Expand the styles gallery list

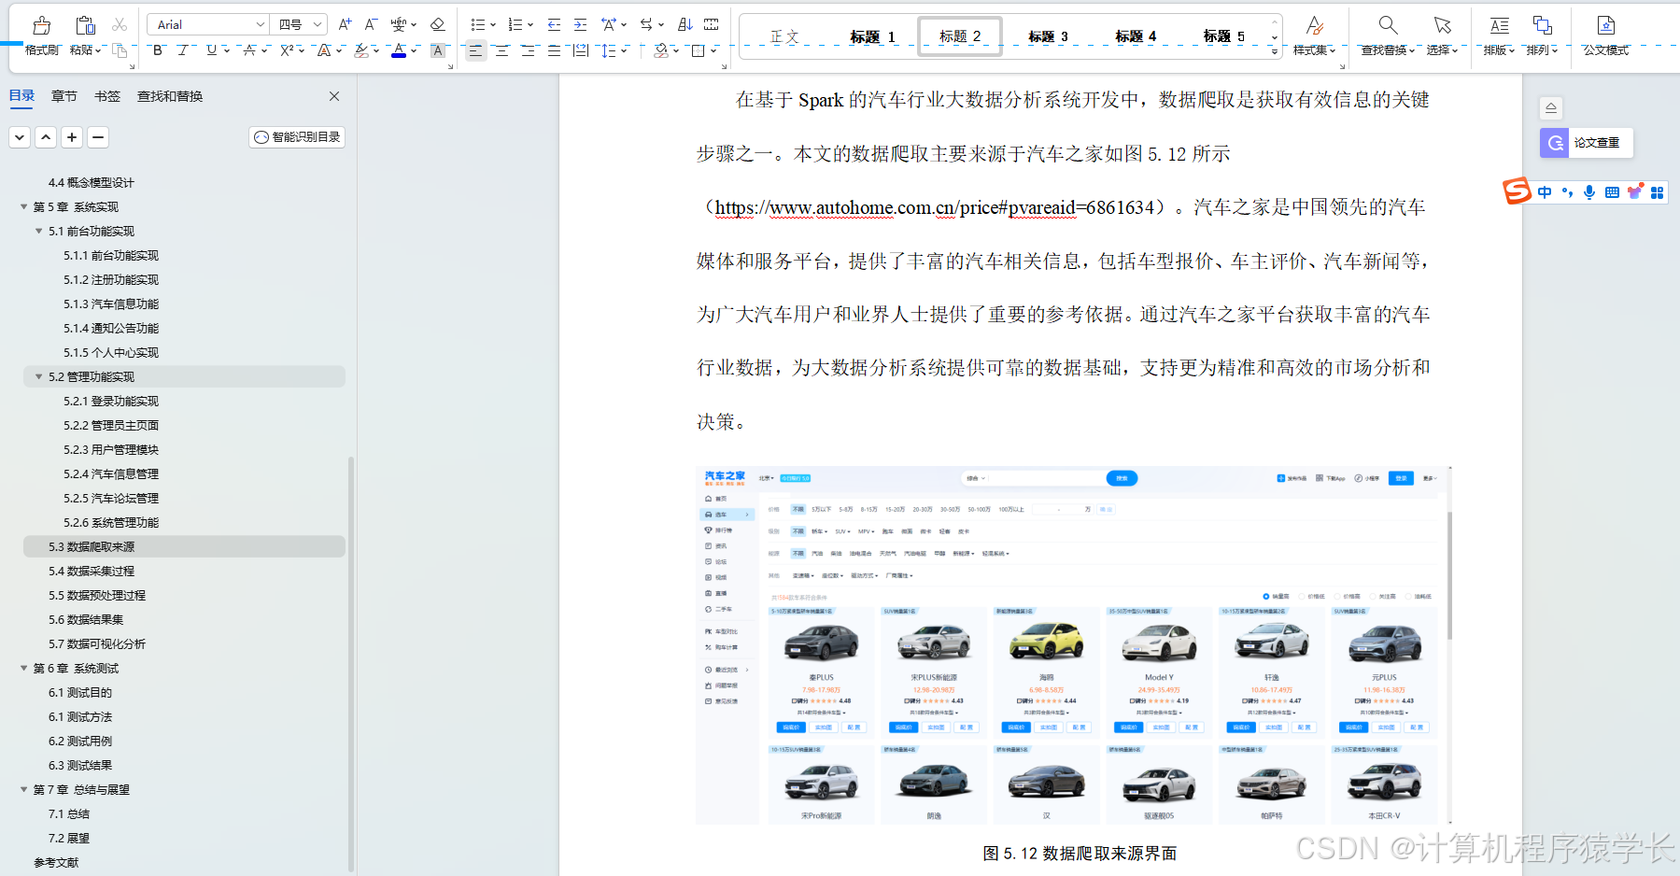click(x=1275, y=52)
